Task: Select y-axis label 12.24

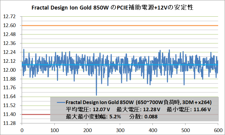Action: [x=9, y=52]
